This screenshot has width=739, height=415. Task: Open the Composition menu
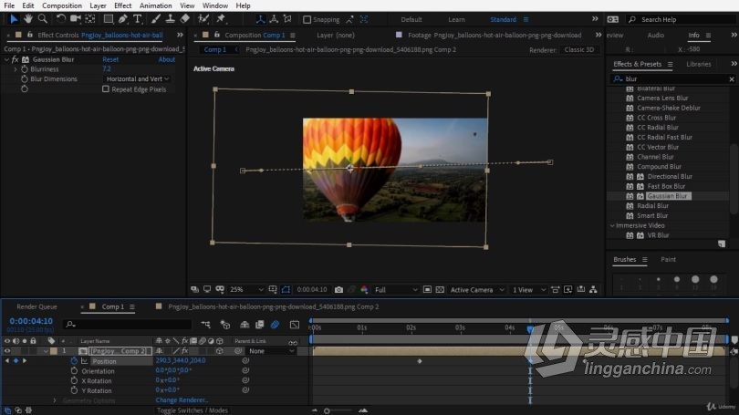[x=62, y=5]
